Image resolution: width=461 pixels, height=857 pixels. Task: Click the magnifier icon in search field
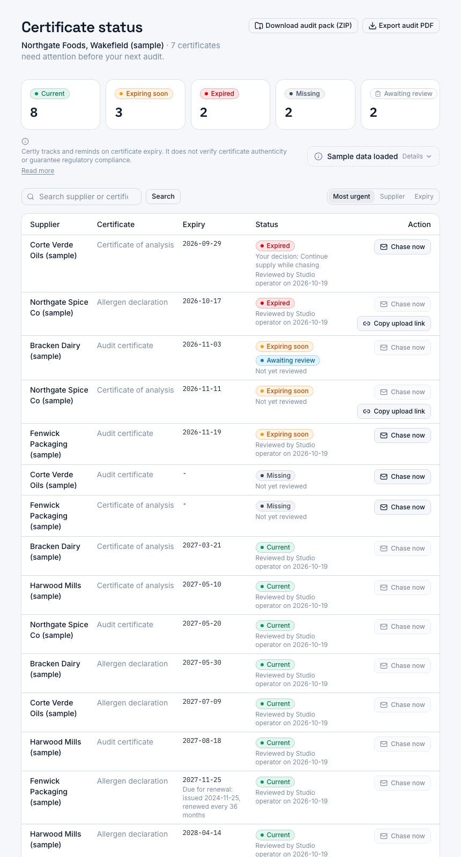coord(31,197)
